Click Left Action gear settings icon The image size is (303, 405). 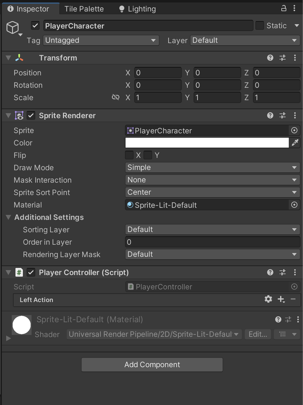point(268,299)
